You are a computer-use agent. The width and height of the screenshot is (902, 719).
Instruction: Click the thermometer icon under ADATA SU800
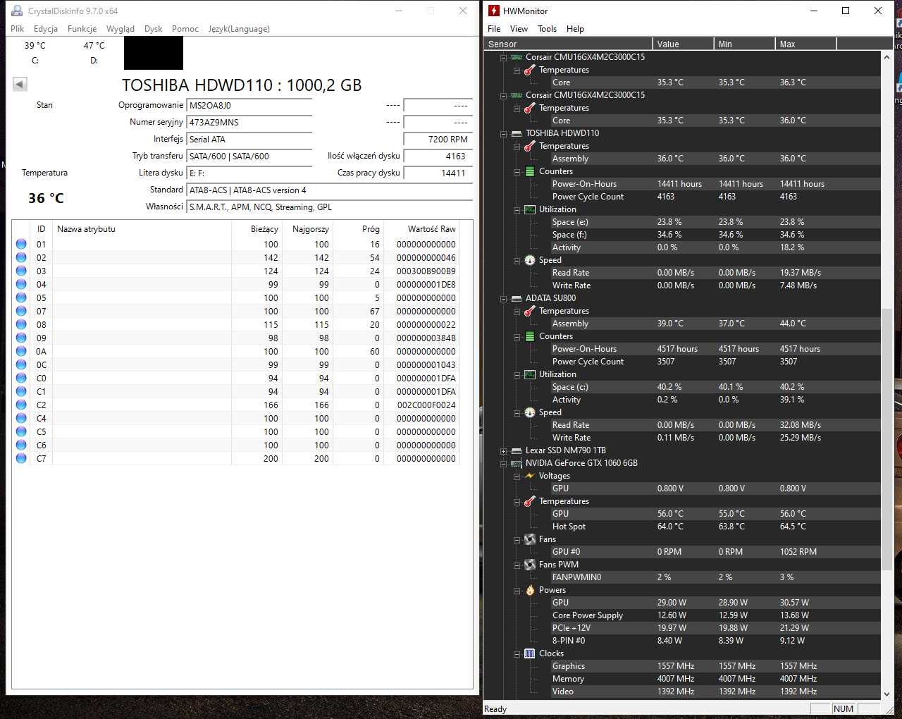[x=529, y=311]
